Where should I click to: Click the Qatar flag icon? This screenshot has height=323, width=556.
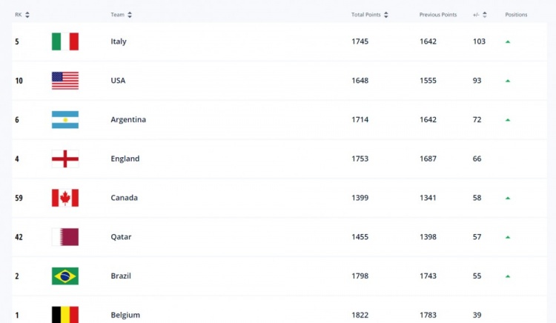[x=65, y=237]
